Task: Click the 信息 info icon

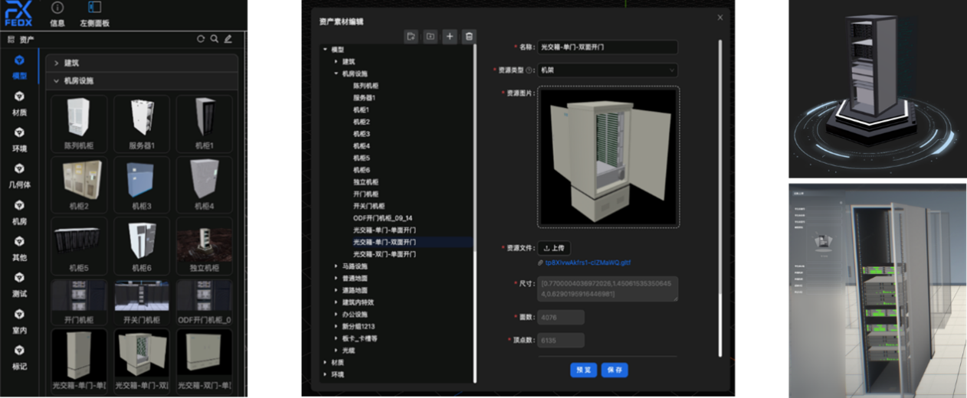Action: 57,8
